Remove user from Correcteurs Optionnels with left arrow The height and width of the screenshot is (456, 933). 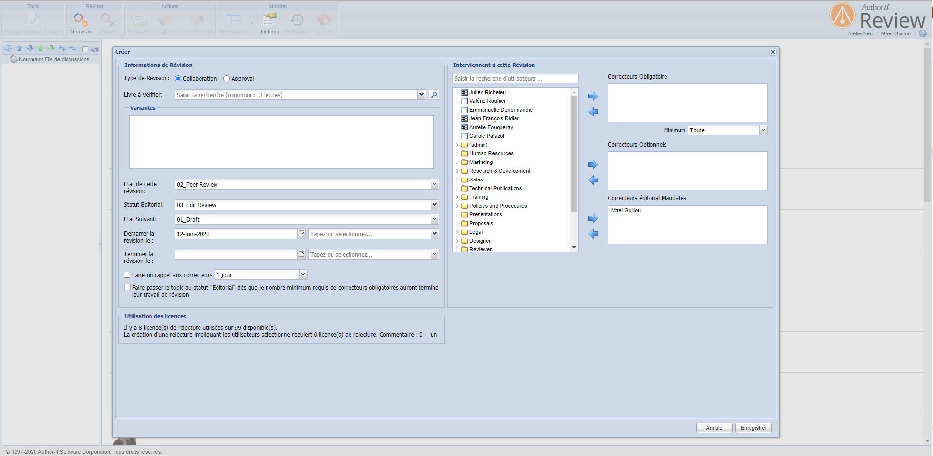(x=593, y=180)
